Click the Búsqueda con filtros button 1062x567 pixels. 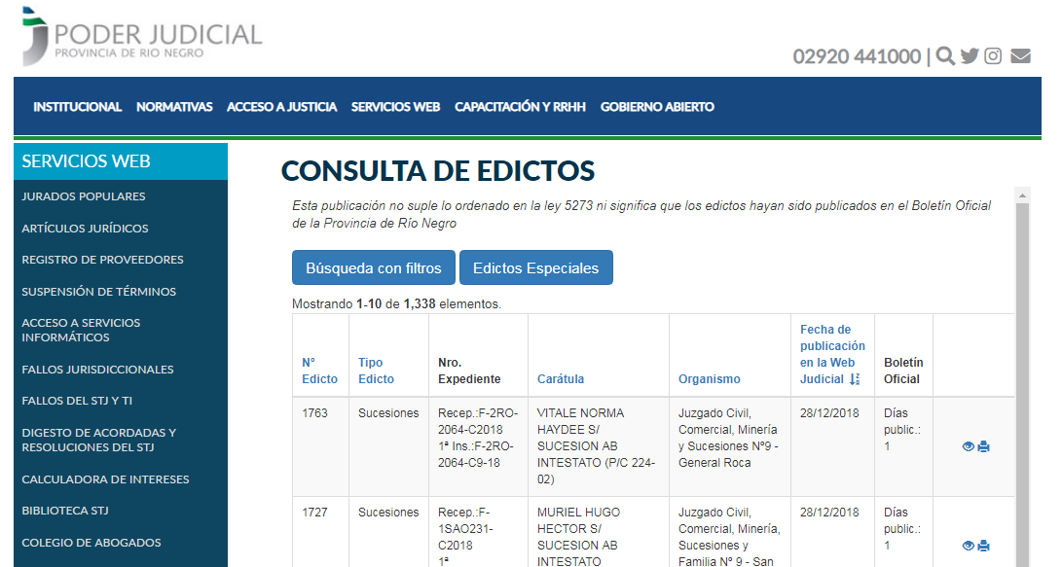point(374,268)
